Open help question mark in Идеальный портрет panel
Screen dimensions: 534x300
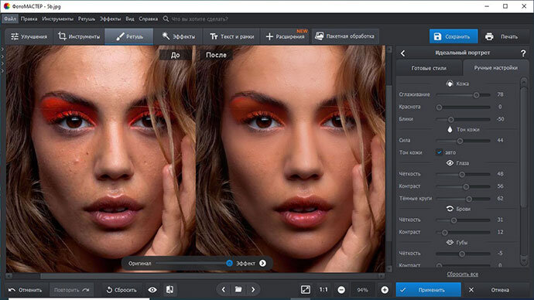(x=523, y=53)
